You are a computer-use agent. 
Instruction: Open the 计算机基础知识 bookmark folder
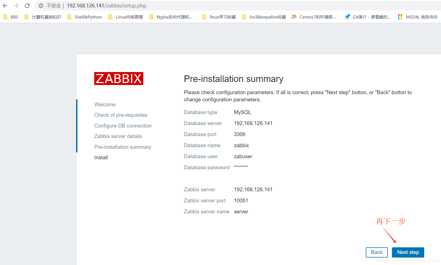[x=42, y=17]
